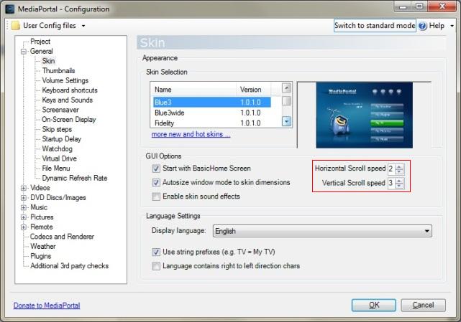461x322 pixels.
Task: Click Switch to standard mode button
Action: click(x=375, y=26)
